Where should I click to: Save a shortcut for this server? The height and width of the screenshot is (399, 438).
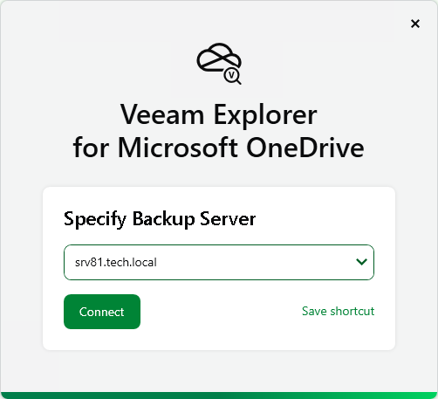(339, 311)
